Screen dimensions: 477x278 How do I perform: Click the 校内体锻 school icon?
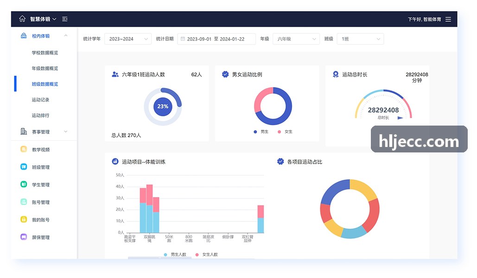coord(24,36)
